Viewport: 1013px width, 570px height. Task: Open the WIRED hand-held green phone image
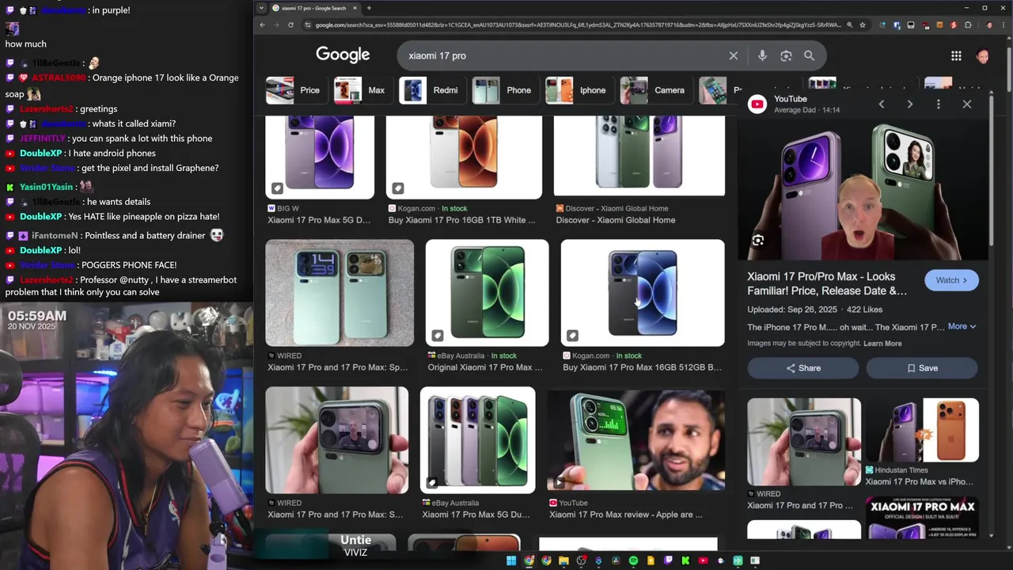(337, 440)
